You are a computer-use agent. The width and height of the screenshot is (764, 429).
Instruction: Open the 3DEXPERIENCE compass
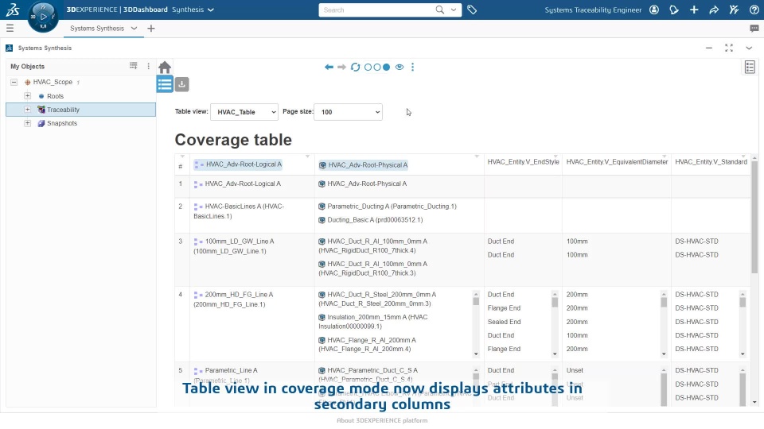43,17
